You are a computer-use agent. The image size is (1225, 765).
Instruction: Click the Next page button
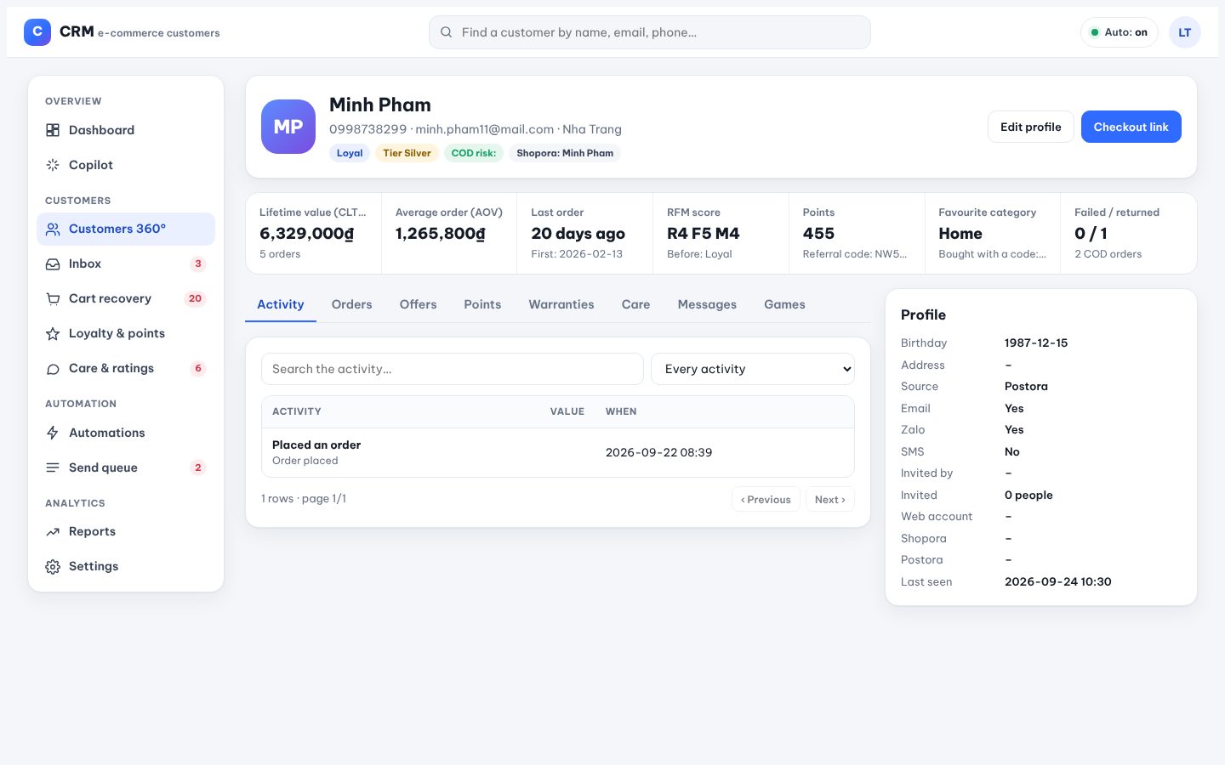(830, 500)
